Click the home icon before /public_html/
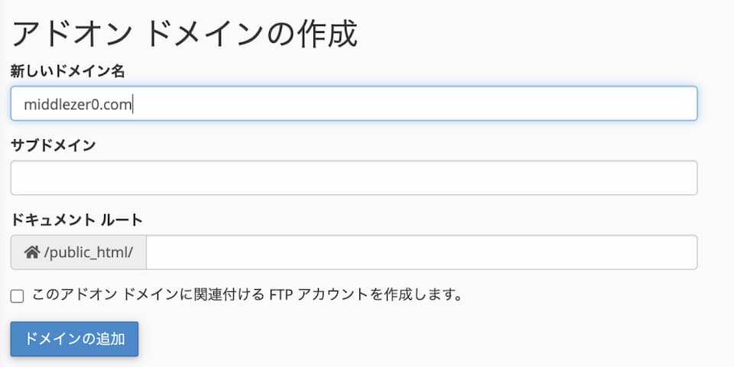This screenshot has width=734, height=367. pos(32,253)
